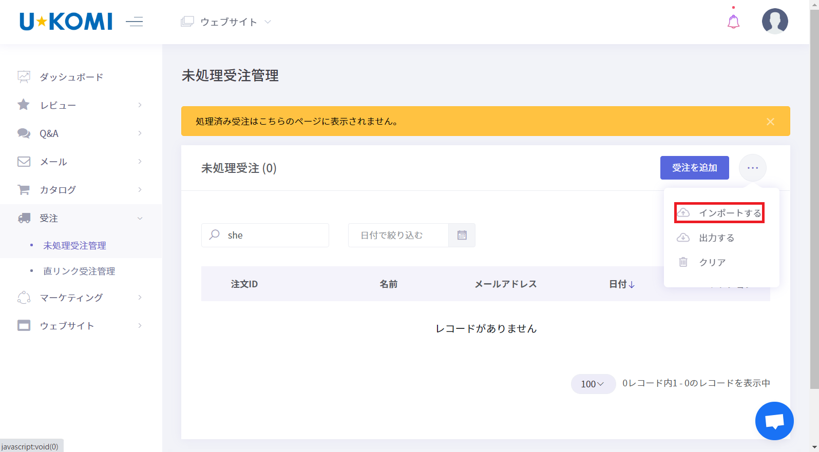
Task: Open the ダッシュボード sidebar item
Action: pyautogui.click(x=71, y=77)
